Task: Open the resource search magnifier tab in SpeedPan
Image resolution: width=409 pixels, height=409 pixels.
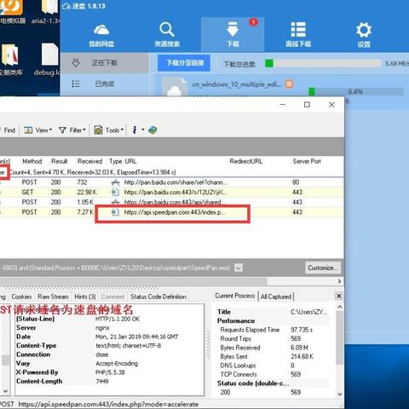Action: point(167,35)
